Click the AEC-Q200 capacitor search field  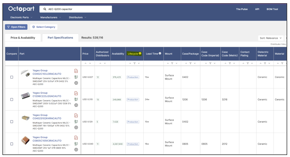[76, 9]
